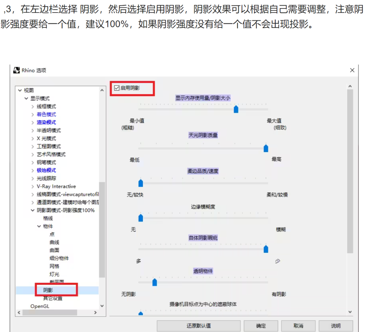
Task: Click tree panel scroll-down arrow
Action: [x=102, y=306]
